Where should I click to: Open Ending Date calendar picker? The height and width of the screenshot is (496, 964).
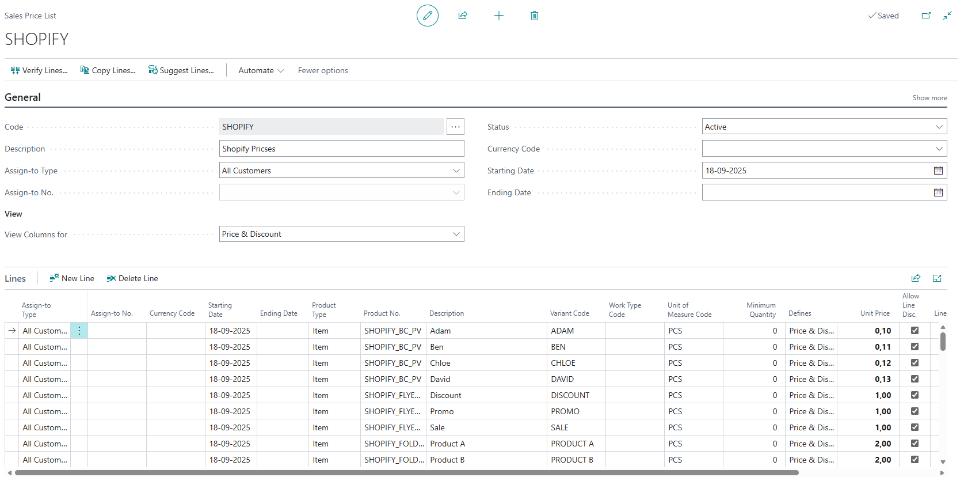[938, 192]
